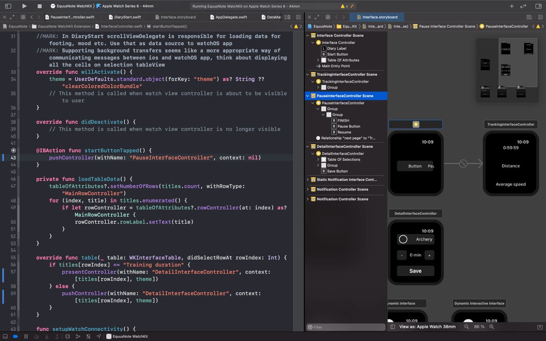Switch to DiaryStart.swift tab
Image resolution: width=546 pixels, height=341 pixels.
pos(124,17)
